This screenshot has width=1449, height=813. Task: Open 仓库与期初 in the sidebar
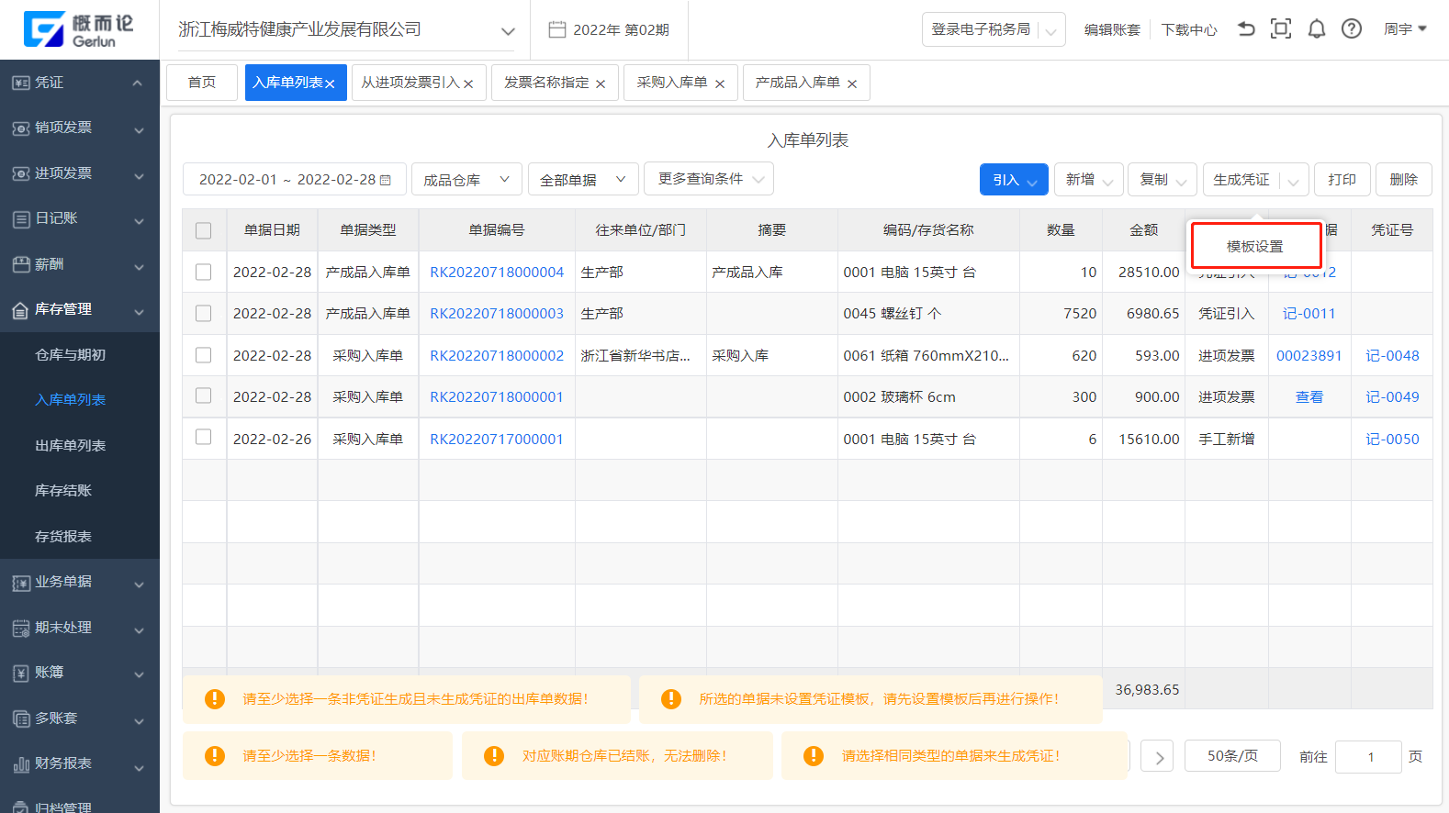(70, 355)
